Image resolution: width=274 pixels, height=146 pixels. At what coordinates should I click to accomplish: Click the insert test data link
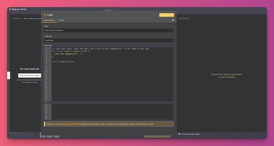228,77
